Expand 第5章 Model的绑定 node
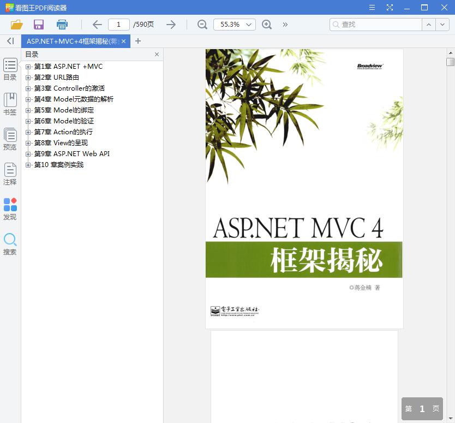 point(28,110)
